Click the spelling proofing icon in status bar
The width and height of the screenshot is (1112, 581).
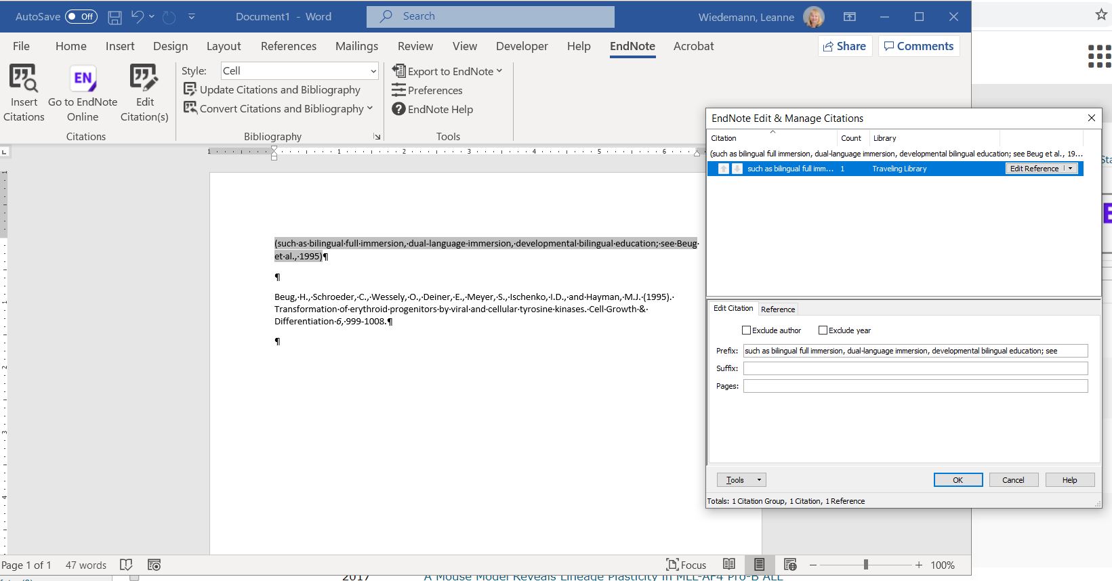click(126, 565)
